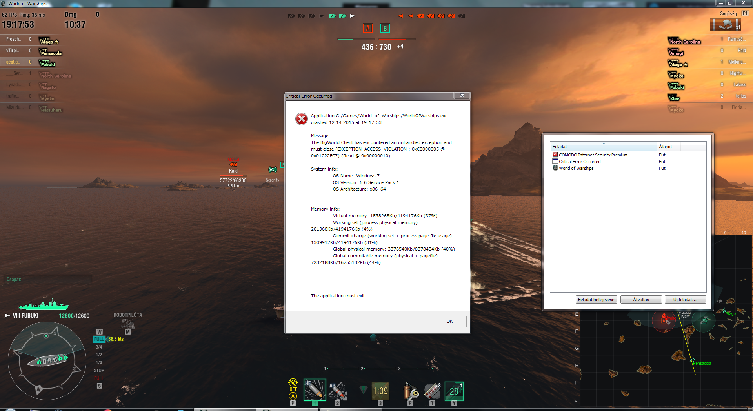Close the Critical Error Occurred dialog
Screen dimensions: 753x411
(x=462, y=95)
